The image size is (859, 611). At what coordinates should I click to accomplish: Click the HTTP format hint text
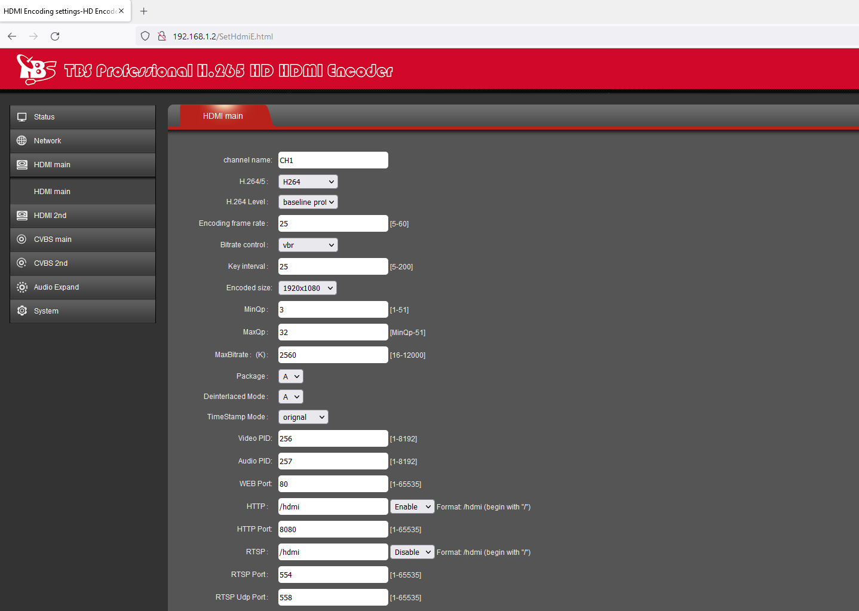(x=484, y=507)
